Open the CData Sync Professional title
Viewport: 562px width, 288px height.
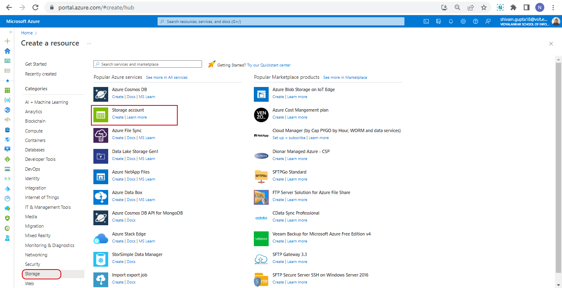coord(296,213)
